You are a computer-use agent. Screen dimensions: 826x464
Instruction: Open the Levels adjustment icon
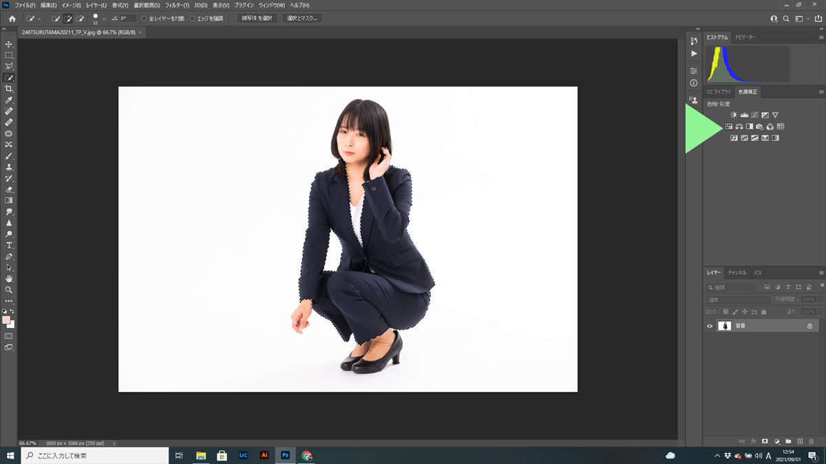(x=745, y=114)
